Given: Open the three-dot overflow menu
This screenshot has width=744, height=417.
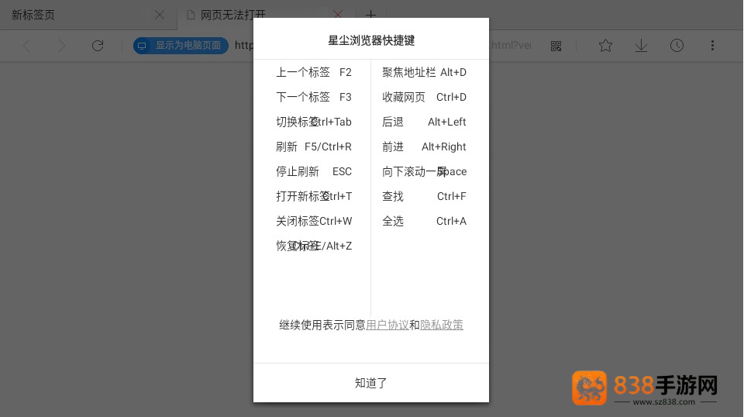Looking at the screenshot, I should point(712,46).
